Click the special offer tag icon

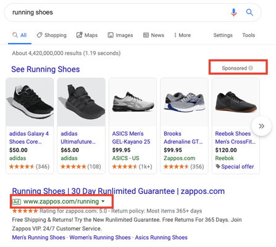pyautogui.click(x=218, y=166)
